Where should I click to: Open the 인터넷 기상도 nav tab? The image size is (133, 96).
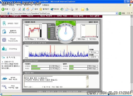coord(62,16)
